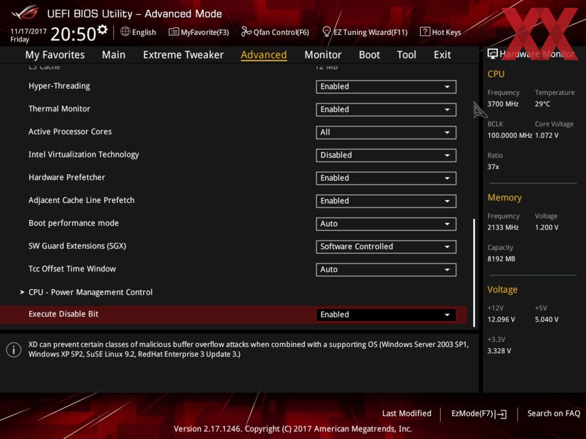
Task: Open Adjacent Cache Line Prefetch dropdown
Action: [386, 201]
